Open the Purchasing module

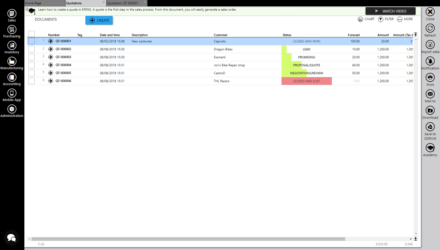(12, 29)
